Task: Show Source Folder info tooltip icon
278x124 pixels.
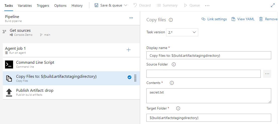Action: [x=174, y=64]
